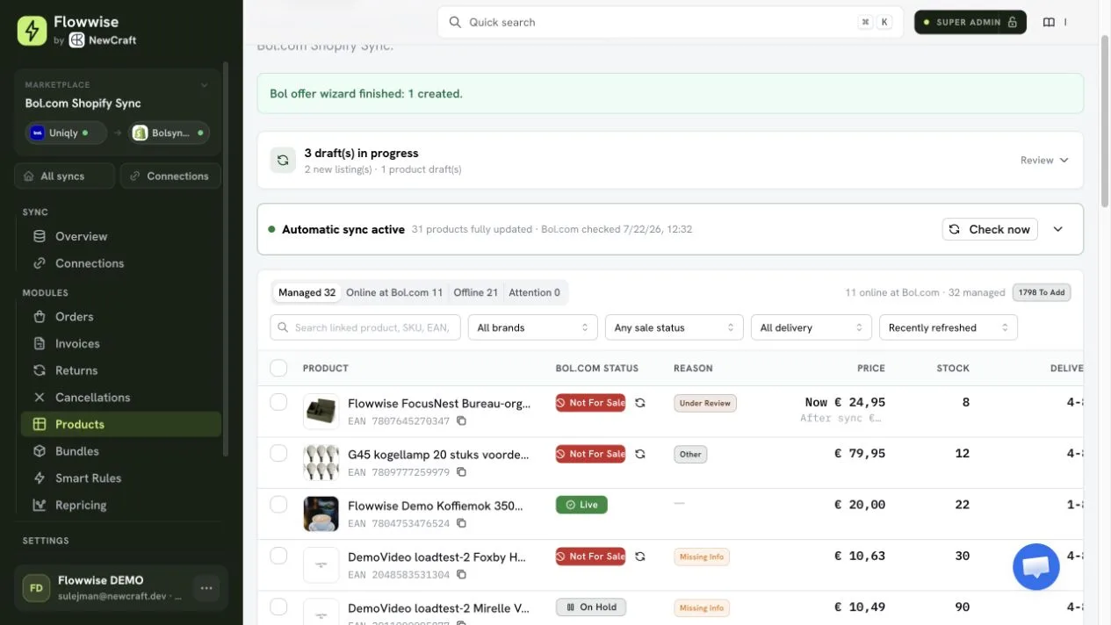Viewport: 1111px width, 625px height.
Task: Open the chat support bubble
Action: [1035, 566]
